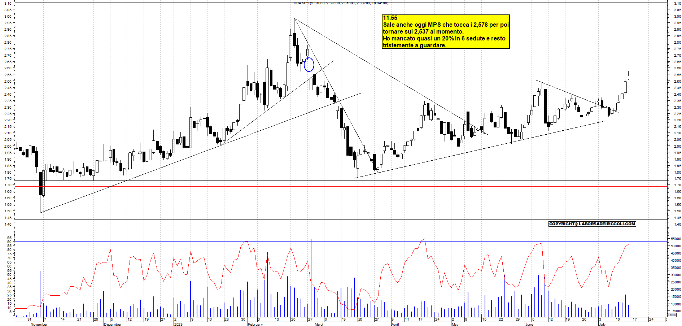The height and width of the screenshot is (326, 682).
Task: Click the line 'tristemente a guardare.' in note
Action: (x=414, y=45)
